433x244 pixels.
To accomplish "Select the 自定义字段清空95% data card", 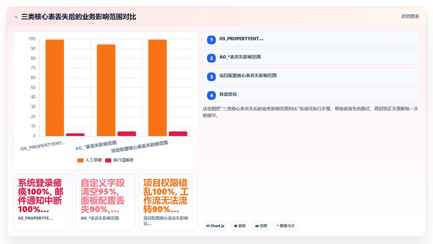I will 106,202.
